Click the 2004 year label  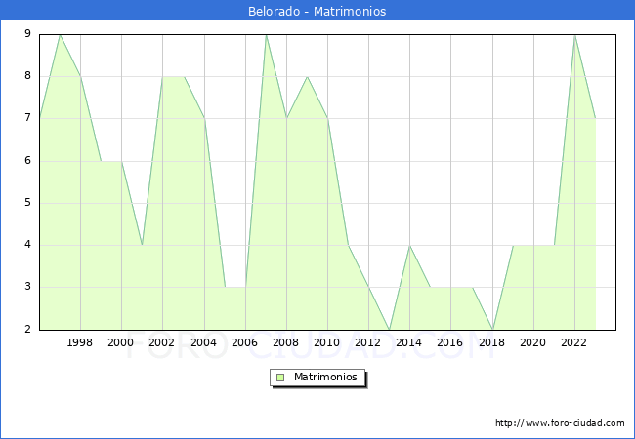click(203, 342)
